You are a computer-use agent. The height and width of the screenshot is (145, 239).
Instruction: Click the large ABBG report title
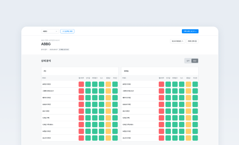coord(46,44)
